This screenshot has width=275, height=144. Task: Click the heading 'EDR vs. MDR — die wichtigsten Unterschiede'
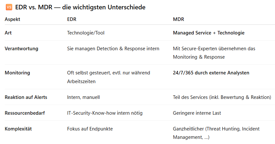click(80, 7)
